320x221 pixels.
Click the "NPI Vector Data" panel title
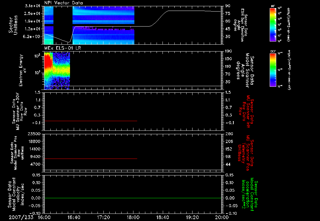click(63, 3)
